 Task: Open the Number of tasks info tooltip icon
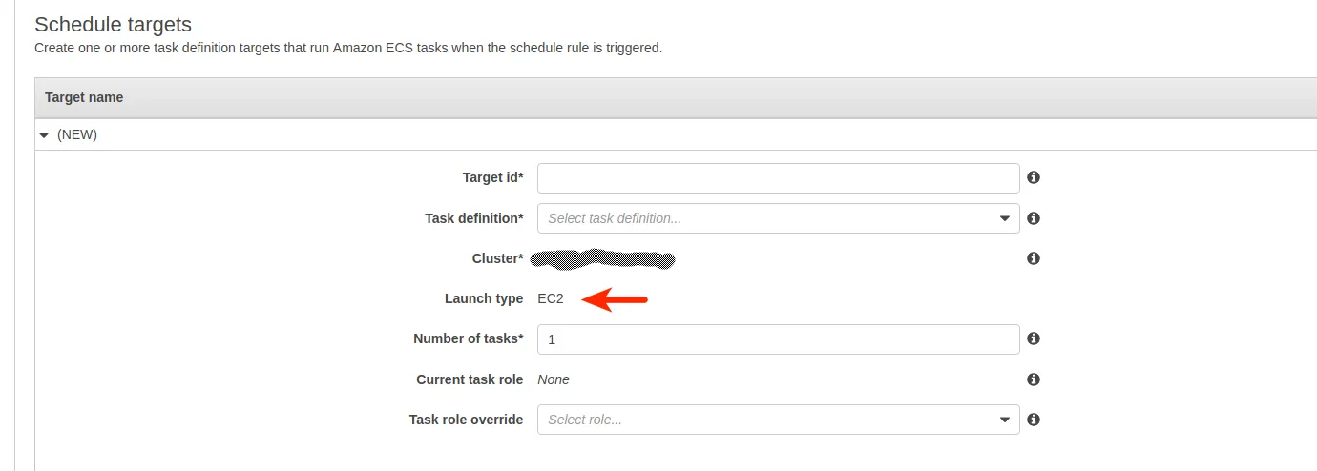(x=1033, y=338)
